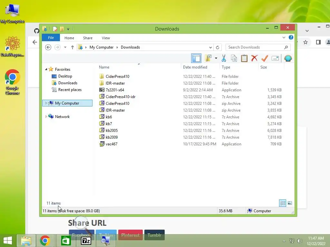Viewport: 330px width, 247px height.
Task: Click the Cut scissors icon
Action: coord(224,59)
